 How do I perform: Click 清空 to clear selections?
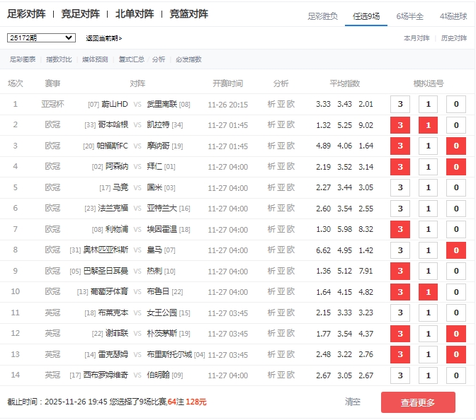click(x=353, y=402)
